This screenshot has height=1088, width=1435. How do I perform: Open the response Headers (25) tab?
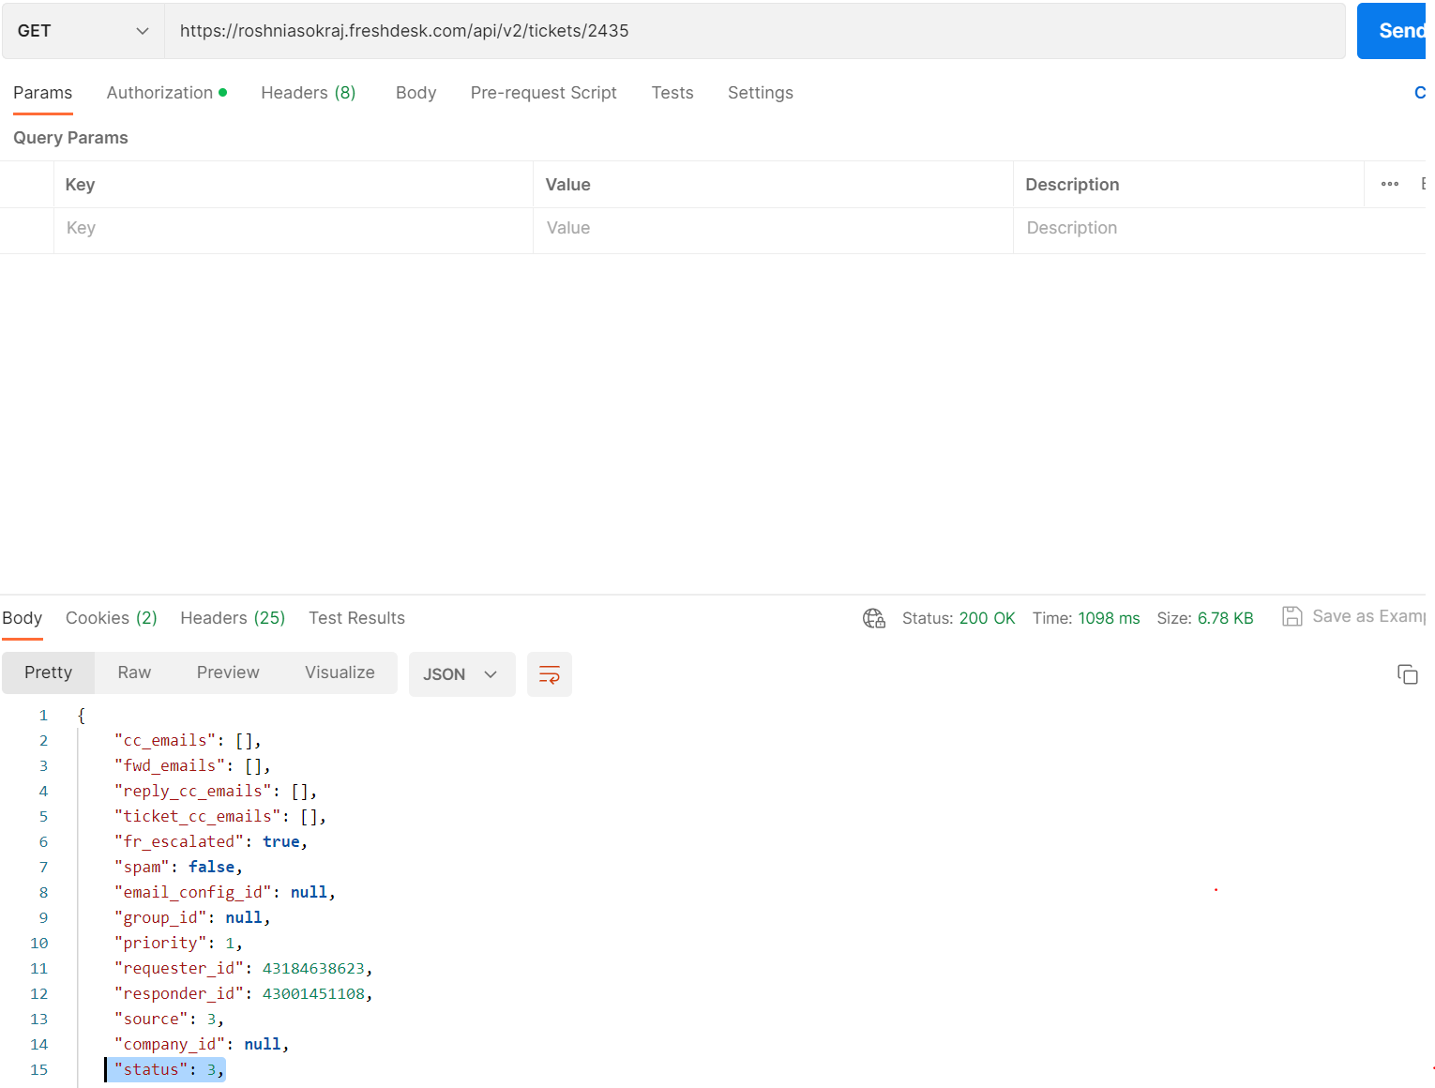[233, 618]
